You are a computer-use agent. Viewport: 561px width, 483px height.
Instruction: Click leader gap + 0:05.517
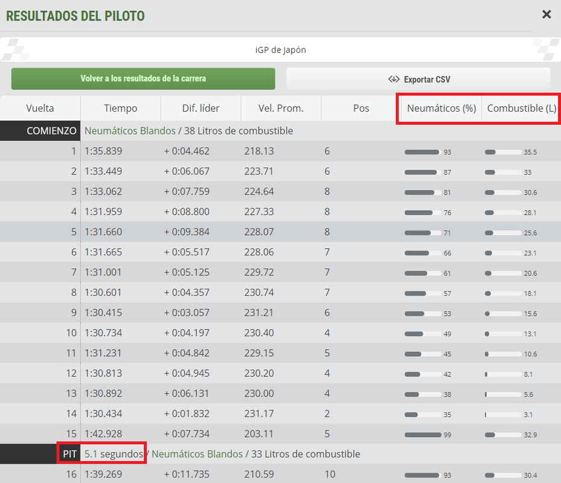tap(187, 252)
